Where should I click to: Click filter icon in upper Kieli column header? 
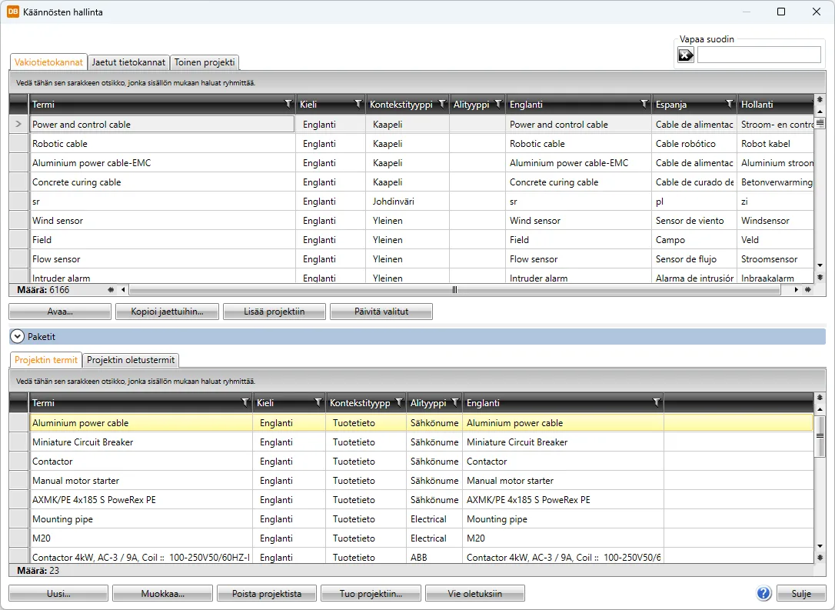click(x=358, y=104)
